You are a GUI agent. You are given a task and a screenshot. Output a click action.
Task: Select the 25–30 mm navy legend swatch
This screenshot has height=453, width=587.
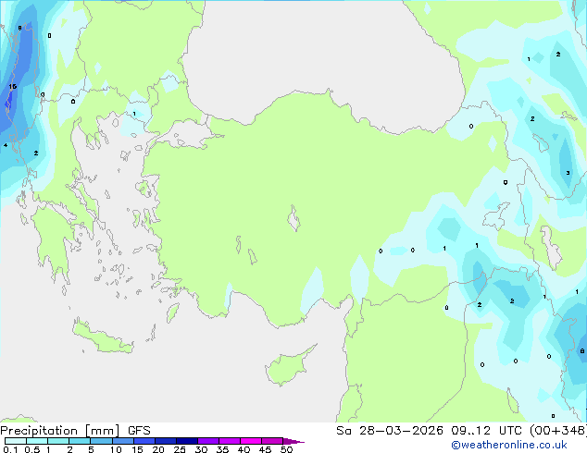pos(186,441)
